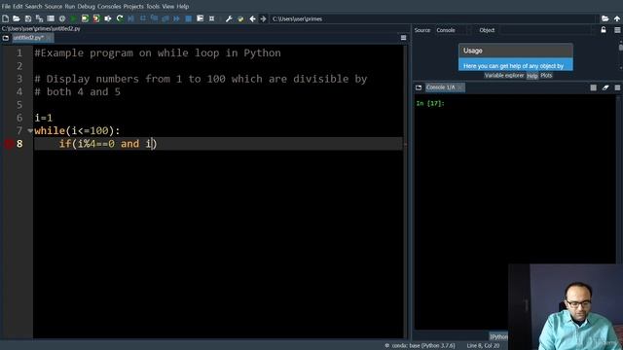Open console pane options menu
The image size is (623, 350).
(x=617, y=87)
